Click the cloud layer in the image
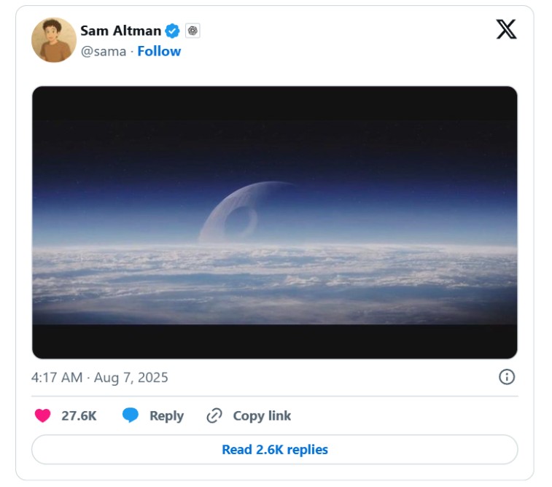Screen dimensions: 552x487 click(x=275, y=281)
